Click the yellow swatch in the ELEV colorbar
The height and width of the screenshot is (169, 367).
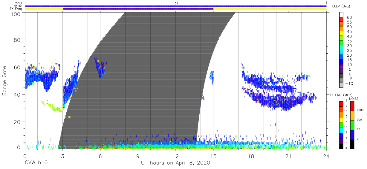tap(341, 33)
